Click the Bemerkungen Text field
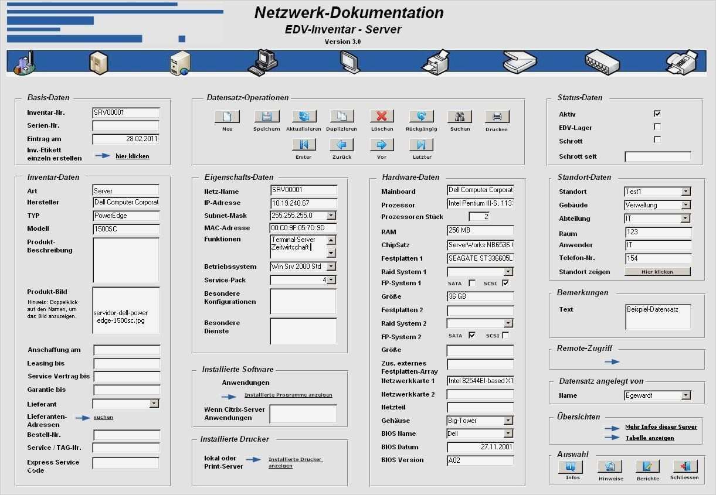Image resolution: width=716 pixels, height=495 pixels. pyautogui.click(x=658, y=316)
